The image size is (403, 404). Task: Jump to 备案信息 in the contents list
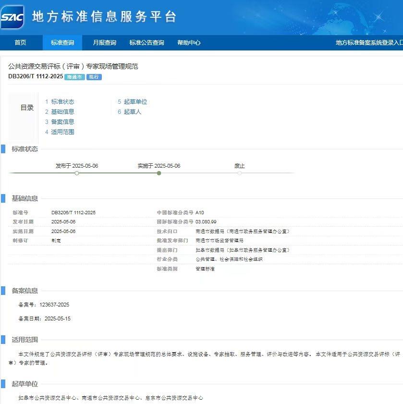click(62, 122)
